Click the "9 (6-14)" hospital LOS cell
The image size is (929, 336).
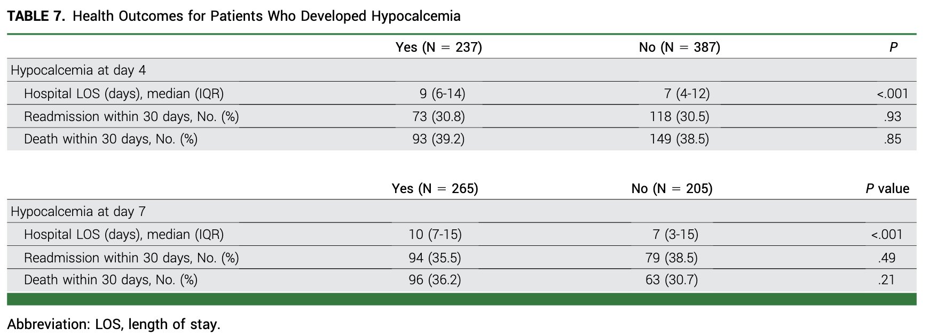coord(442,94)
